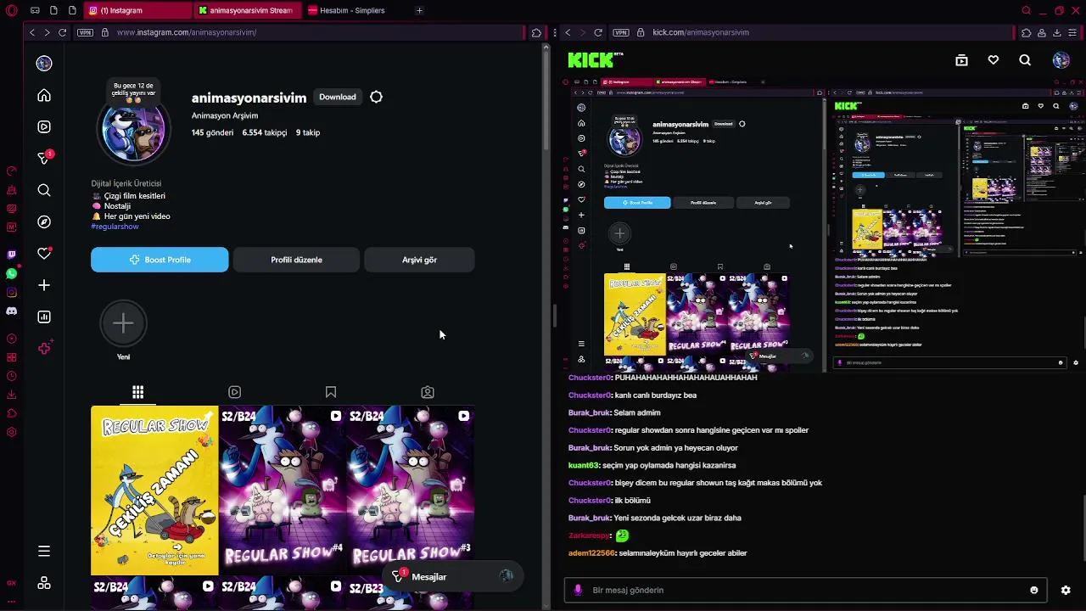Open Instagram search magnifier
This screenshot has height=611, width=1086.
tap(44, 190)
